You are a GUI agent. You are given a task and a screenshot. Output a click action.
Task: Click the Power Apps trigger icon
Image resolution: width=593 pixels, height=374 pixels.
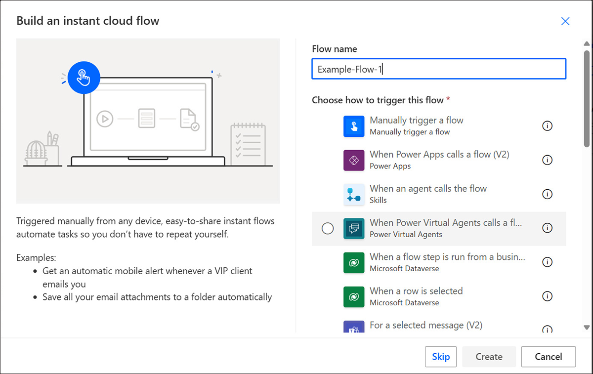(353, 160)
